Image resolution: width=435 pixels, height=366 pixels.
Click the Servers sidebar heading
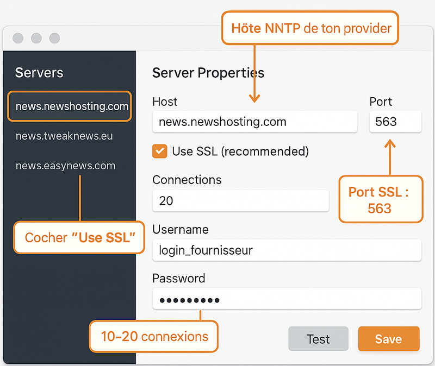[x=39, y=73]
